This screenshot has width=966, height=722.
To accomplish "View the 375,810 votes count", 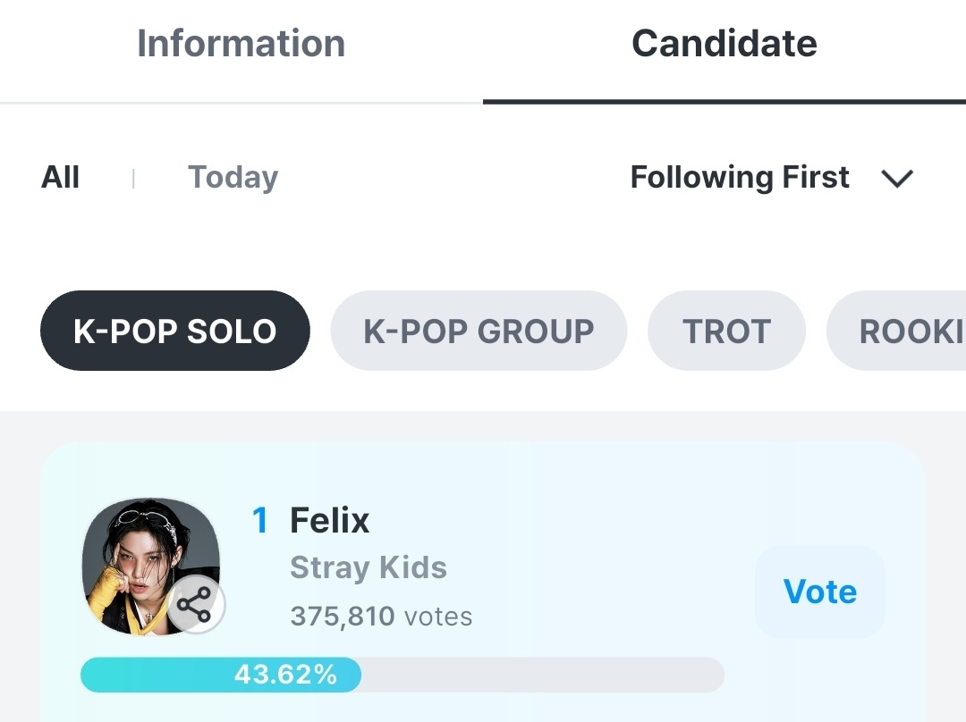I will 381,617.
